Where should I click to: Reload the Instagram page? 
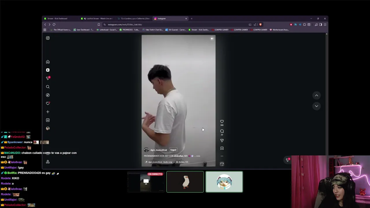[54, 25]
